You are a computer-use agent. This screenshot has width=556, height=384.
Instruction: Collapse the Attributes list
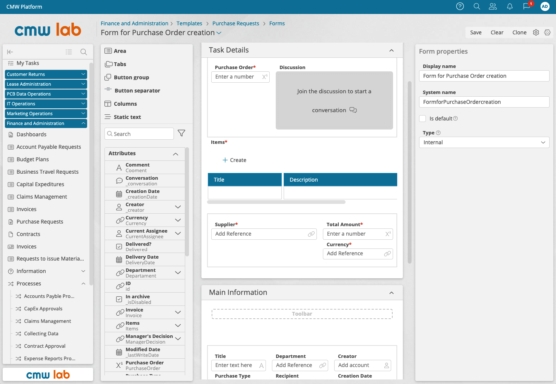(x=175, y=154)
